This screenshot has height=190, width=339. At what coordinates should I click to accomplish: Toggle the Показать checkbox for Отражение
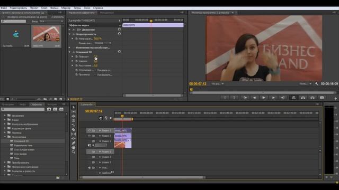pos(95,70)
